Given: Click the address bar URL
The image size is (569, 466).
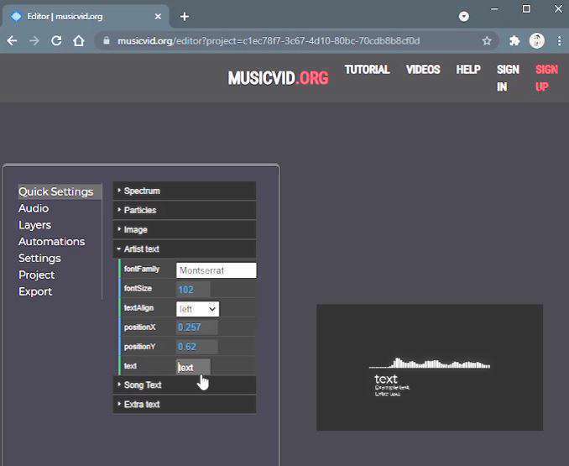Looking at the screenshot, I should pyautogui.click(x=269, y=41).
